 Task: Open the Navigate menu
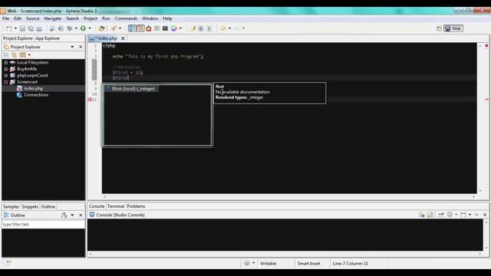pos(53,18)
